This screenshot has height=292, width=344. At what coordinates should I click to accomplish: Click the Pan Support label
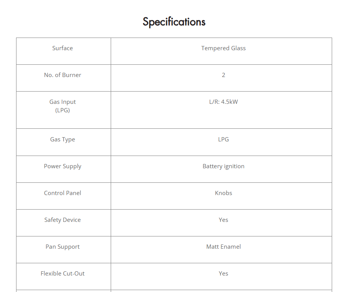(x=62, y=247)
